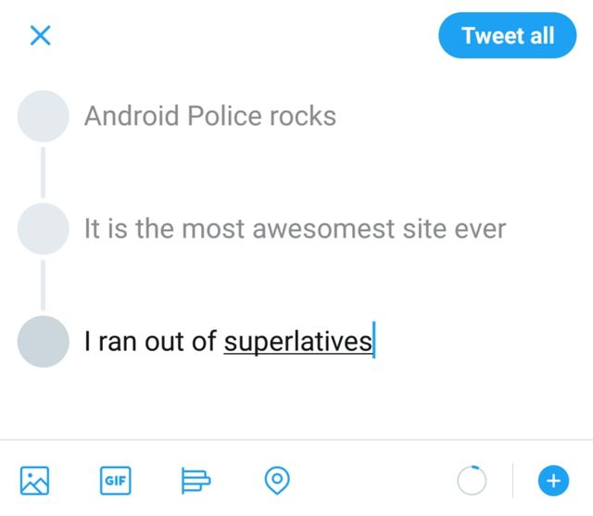The height and width of the screenshot is (516, 593).
Task: Tag a location with the pin icon
Action: (x=277, y=480)
